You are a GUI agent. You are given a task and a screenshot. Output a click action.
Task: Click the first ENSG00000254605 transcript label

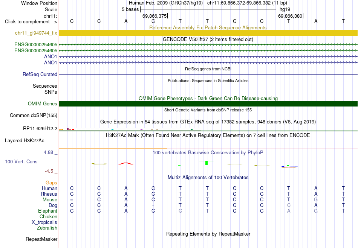tap(36, 45)
